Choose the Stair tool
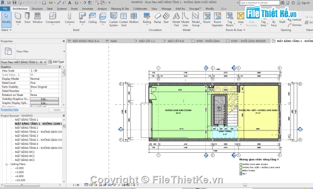Screen dimensions: 313x189 pyautogui.click(x=166, y=18)
